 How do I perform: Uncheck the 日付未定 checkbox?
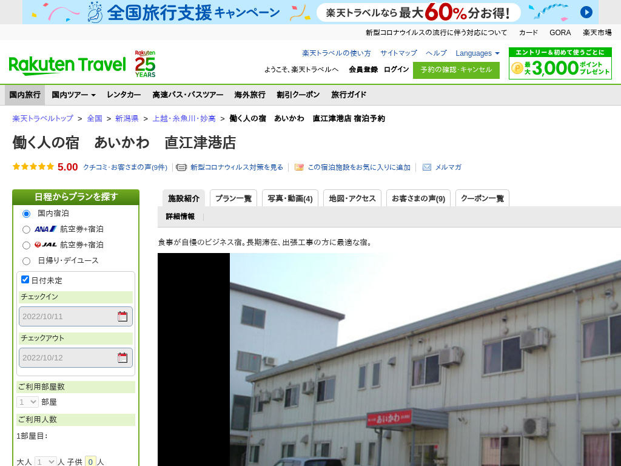(25, 280)
